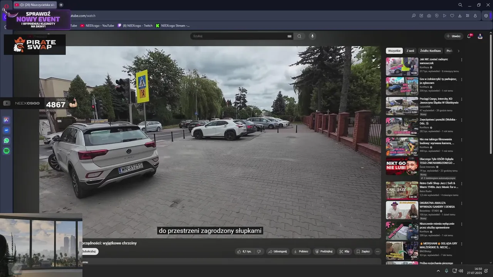Click the taskbar microphone tray icon

click(446, 271)
